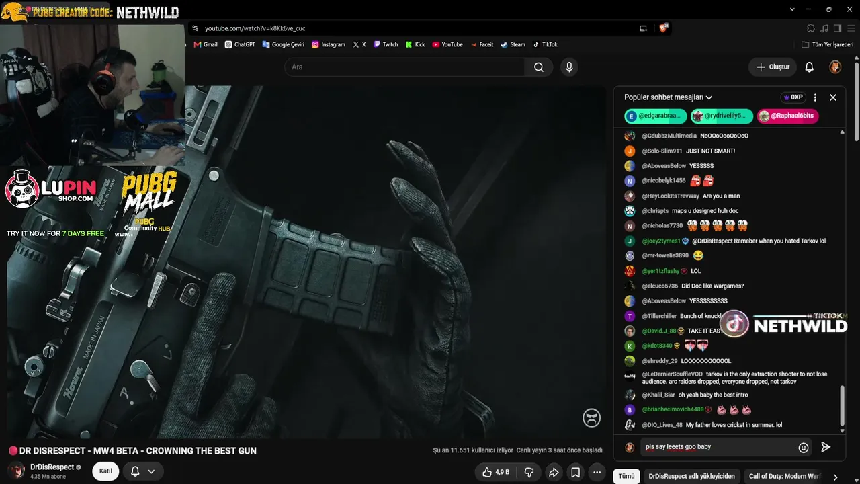860x484 pixels.
Task: Open the X bookmark
Action: click(x=359, y=44)
